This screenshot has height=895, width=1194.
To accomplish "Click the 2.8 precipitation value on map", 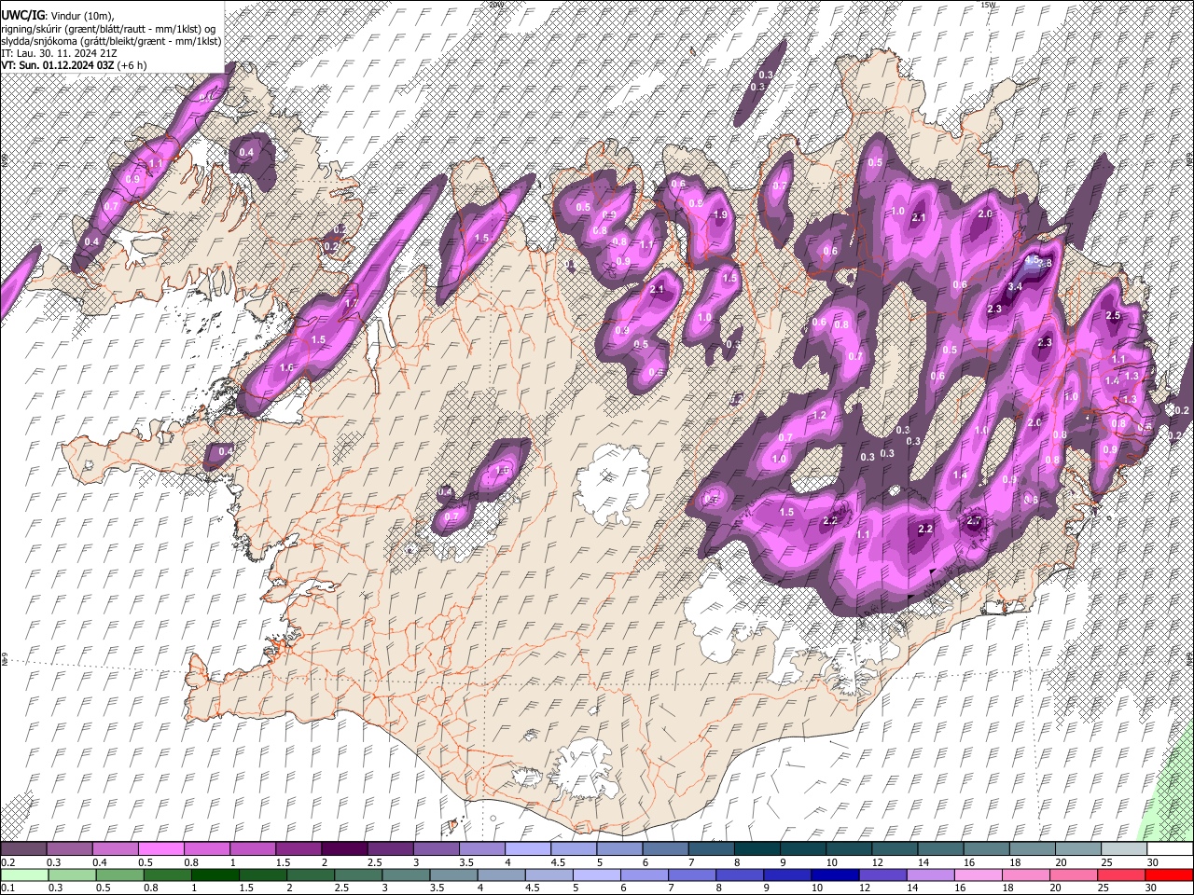I will [x=1045, y=263].
